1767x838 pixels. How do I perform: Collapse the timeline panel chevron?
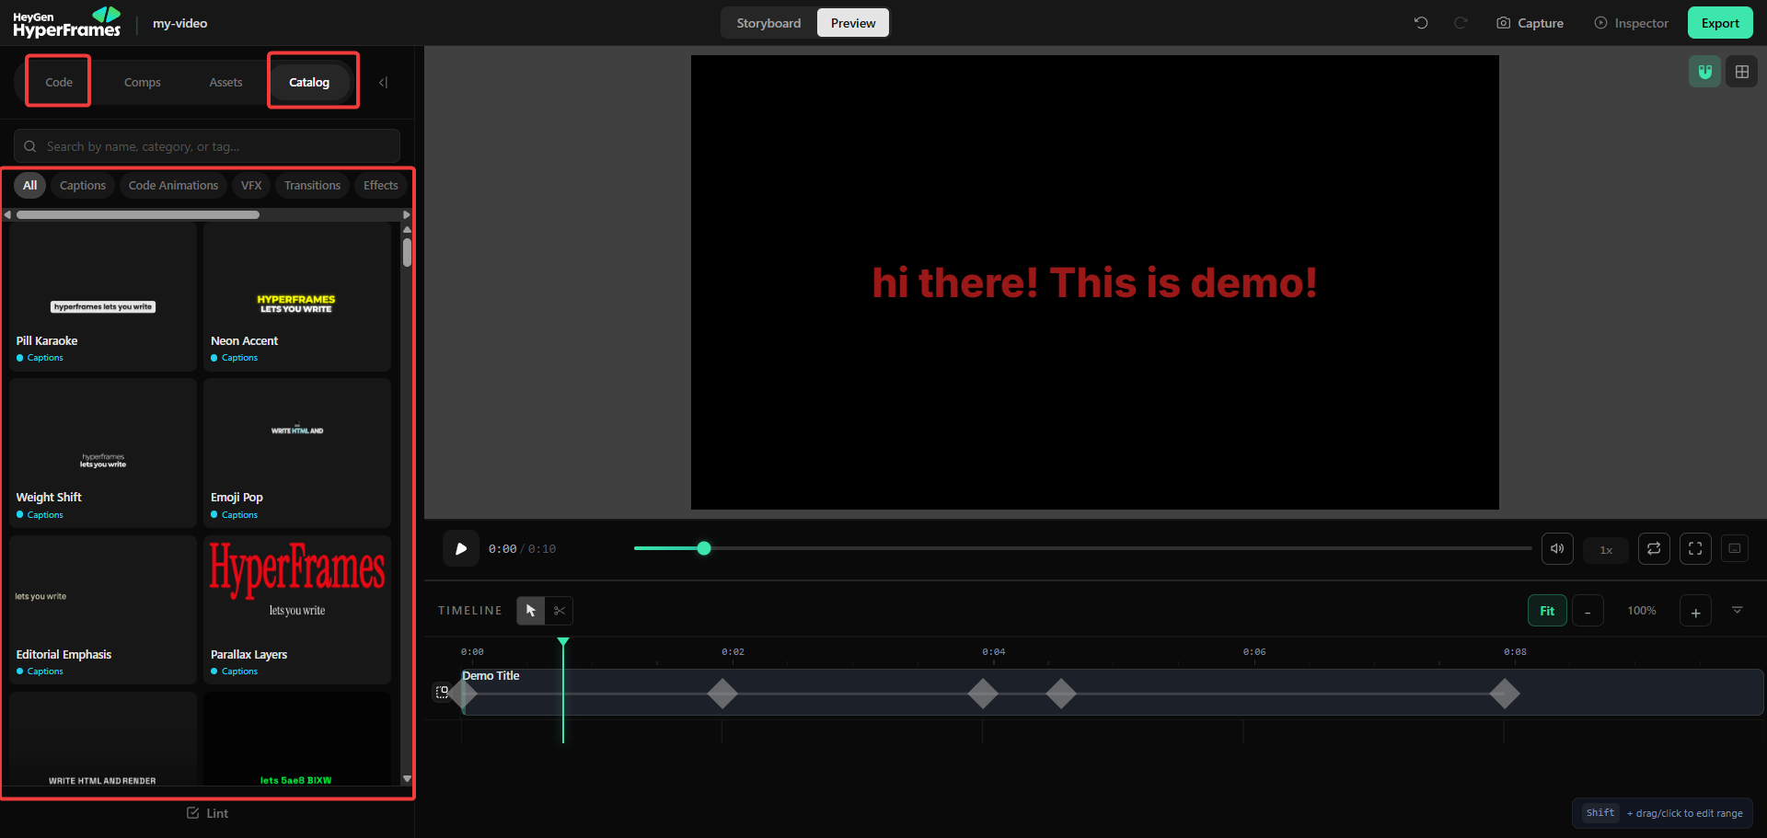tap(1738, 611)
